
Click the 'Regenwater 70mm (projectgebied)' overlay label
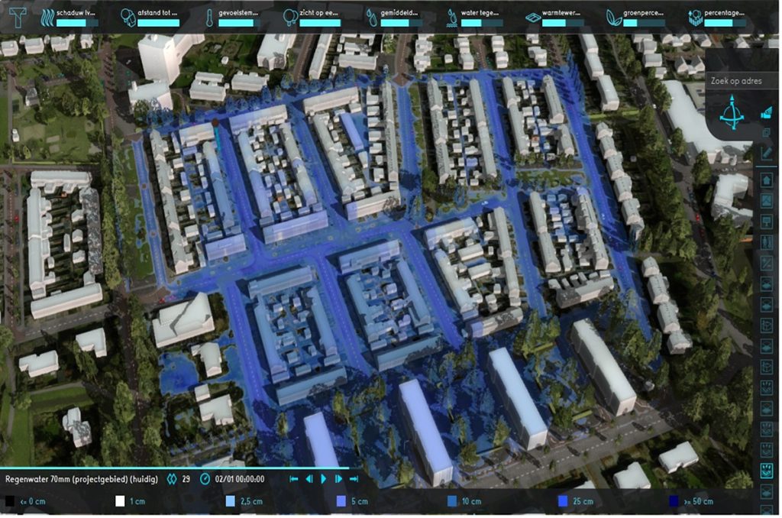tap(80, 479)
